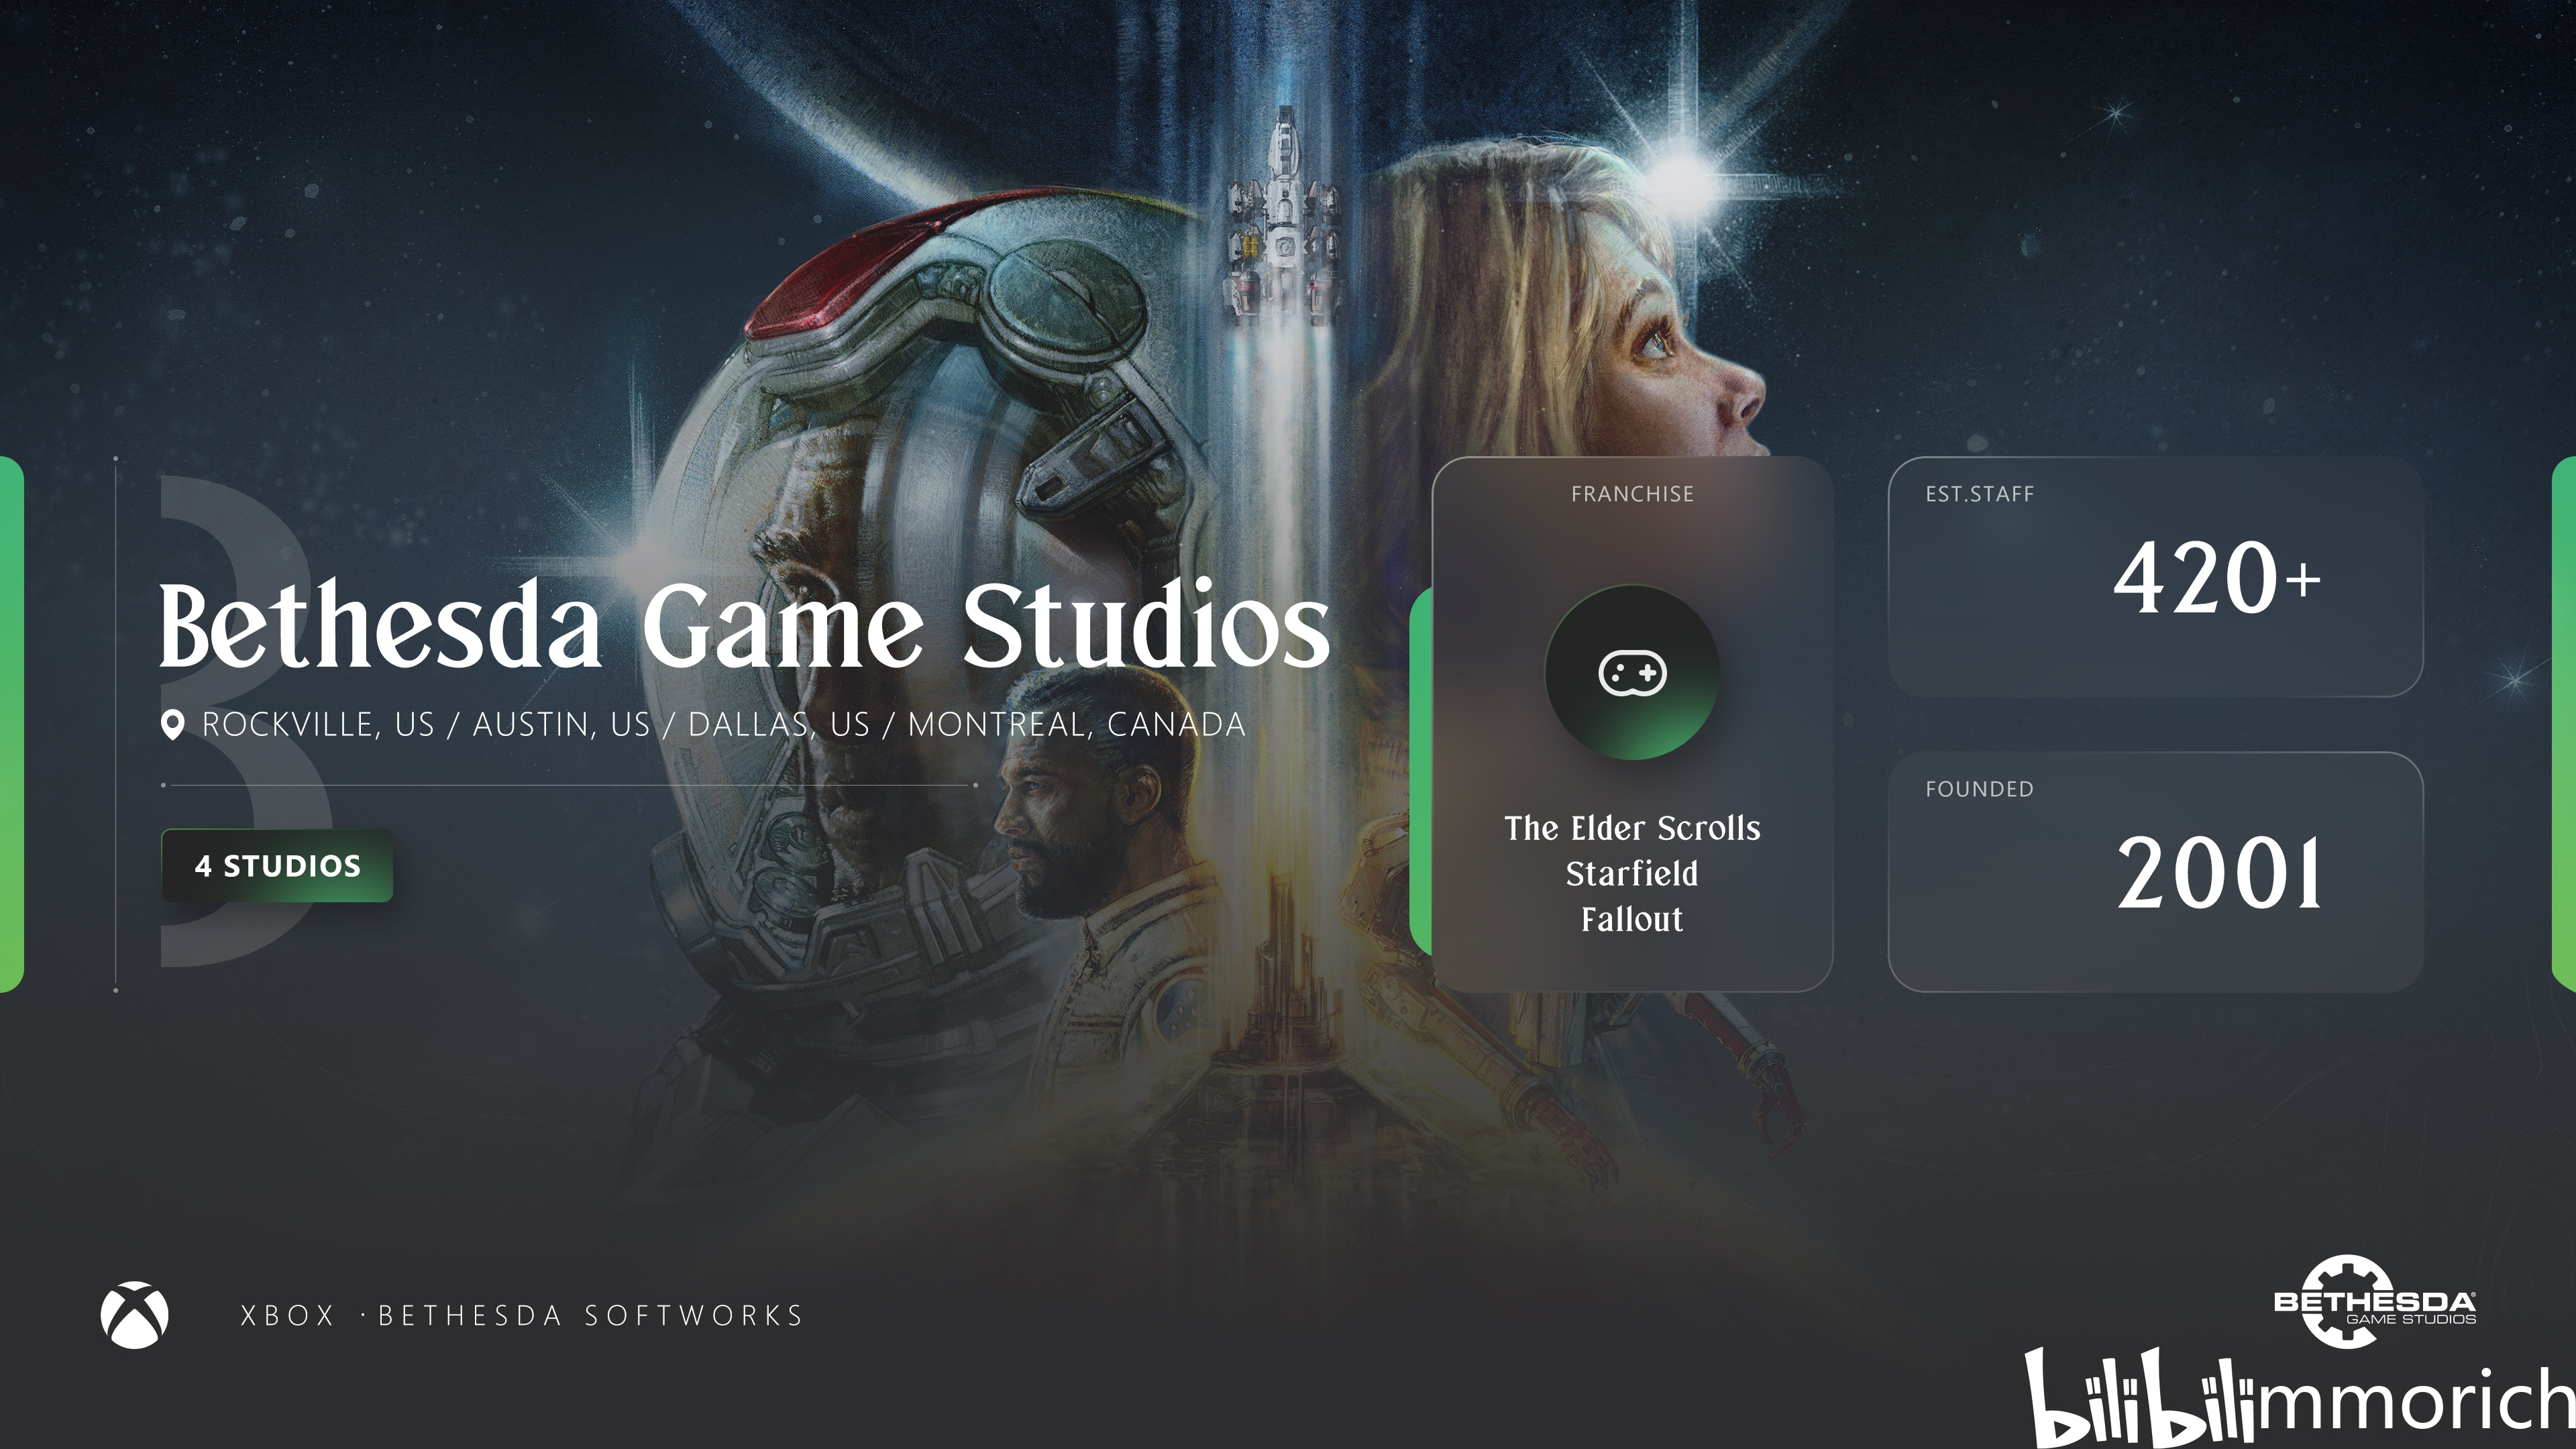
Task: Click the Bethesda Game Studios title
Action: [744, 624]
